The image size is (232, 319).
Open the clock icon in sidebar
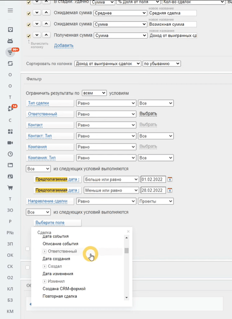(10, 154)
